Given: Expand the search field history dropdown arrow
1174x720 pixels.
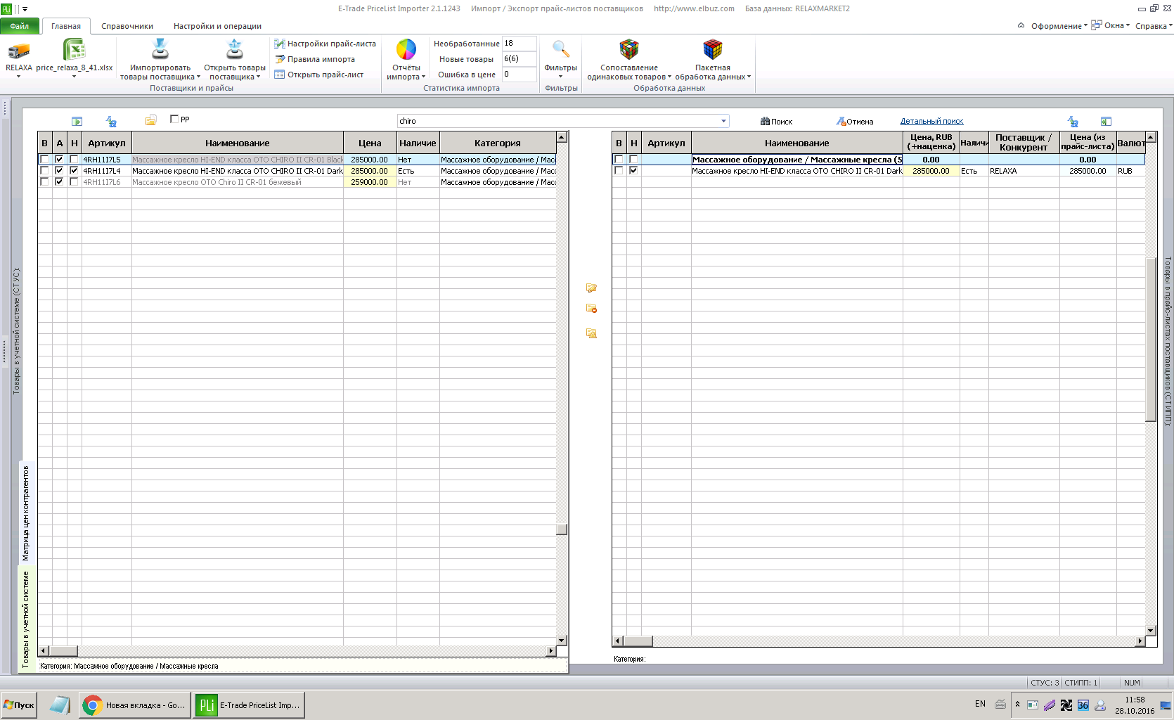Looking at the screenshot, I should coord(723,121).
